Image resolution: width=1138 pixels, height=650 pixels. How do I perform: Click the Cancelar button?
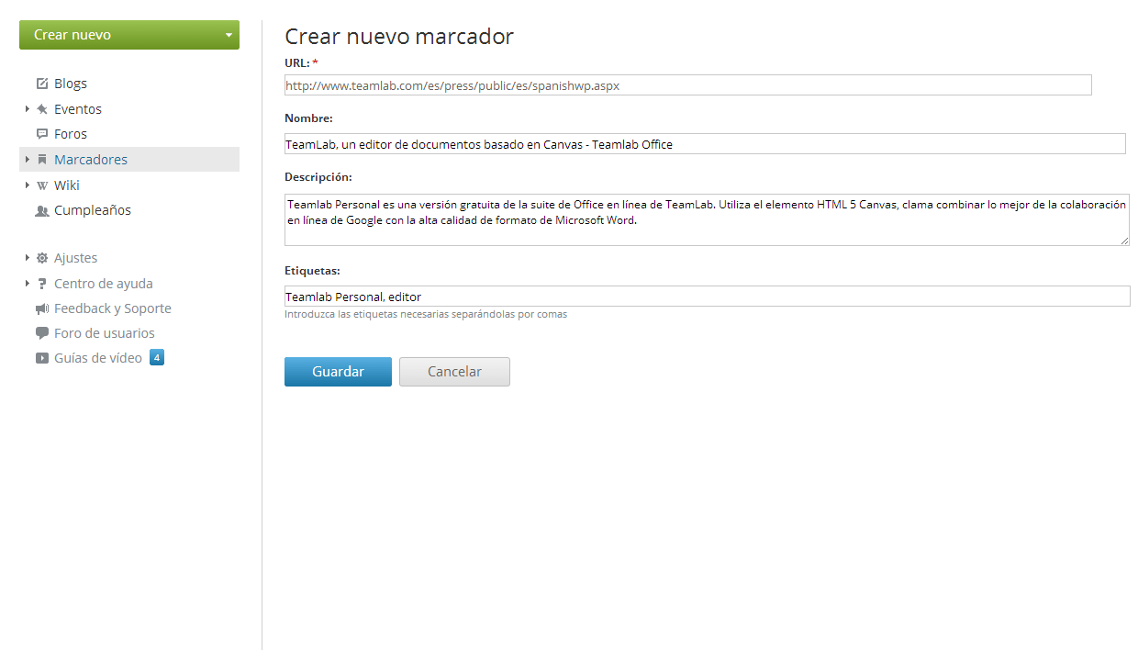(454, 372)
